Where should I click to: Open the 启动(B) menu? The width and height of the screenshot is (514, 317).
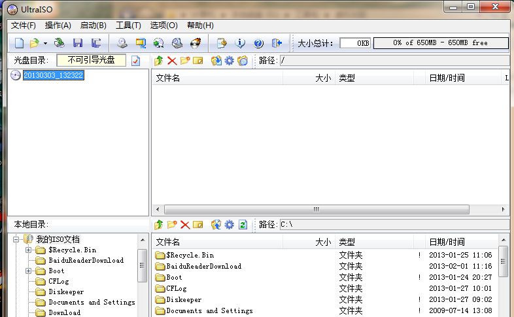pos(94,25)
